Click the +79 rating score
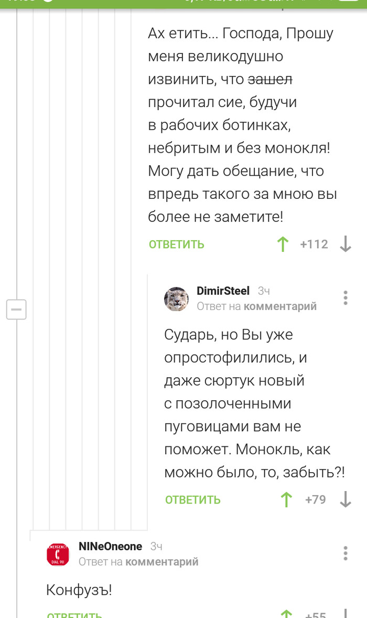Viewport: 367px width, 618px height. [316, 499]
